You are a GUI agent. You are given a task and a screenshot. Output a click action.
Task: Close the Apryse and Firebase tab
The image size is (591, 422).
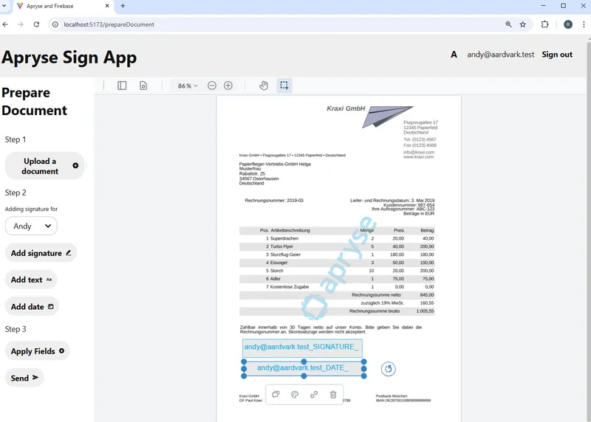107,6
